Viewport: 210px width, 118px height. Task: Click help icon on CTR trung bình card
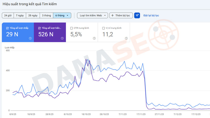94,38
